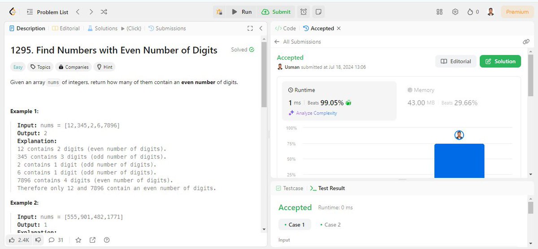538x249 pixels.
Task: Dislike the problem thumbs-down
Action: point(39,240)
